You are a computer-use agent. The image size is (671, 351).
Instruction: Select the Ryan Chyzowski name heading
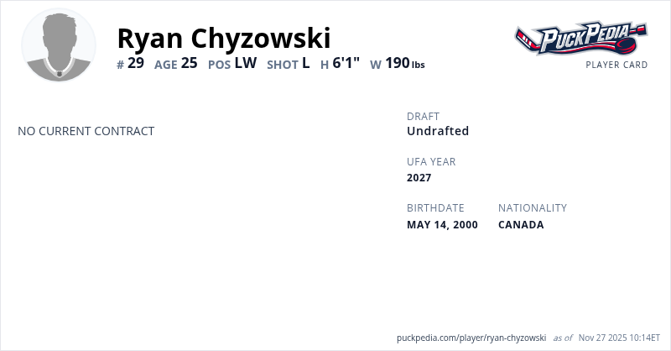pyautogui.click(x=224, y=38)
